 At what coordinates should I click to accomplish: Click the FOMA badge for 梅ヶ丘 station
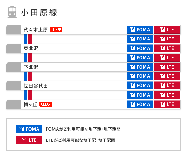click(x=140, y=104)
